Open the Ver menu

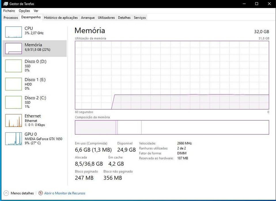36,11
